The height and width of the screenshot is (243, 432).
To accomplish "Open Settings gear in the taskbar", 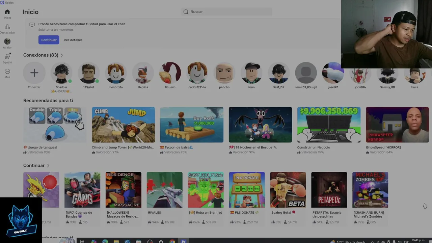I will pos(161,241).
